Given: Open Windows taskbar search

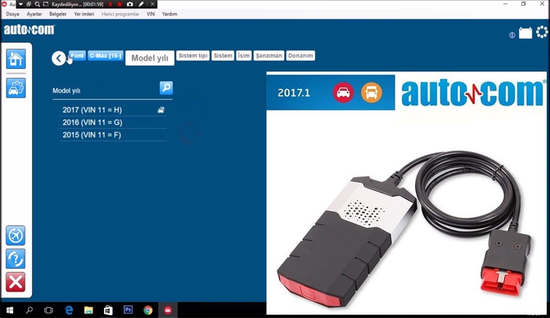Looking at the screenshot, I should click(x=30, y=310).
